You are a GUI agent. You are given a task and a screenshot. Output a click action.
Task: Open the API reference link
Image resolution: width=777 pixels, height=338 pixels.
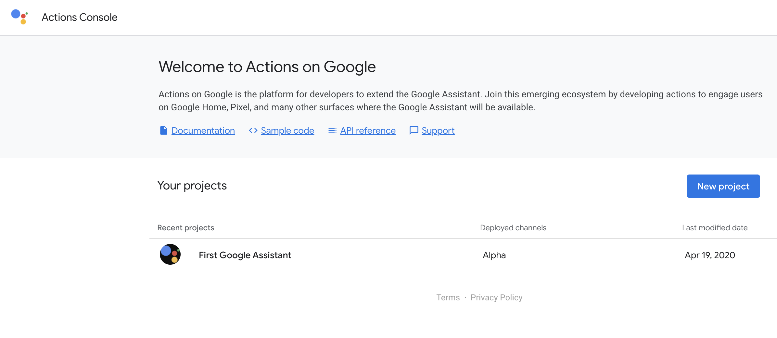click(x=368, y=130)
